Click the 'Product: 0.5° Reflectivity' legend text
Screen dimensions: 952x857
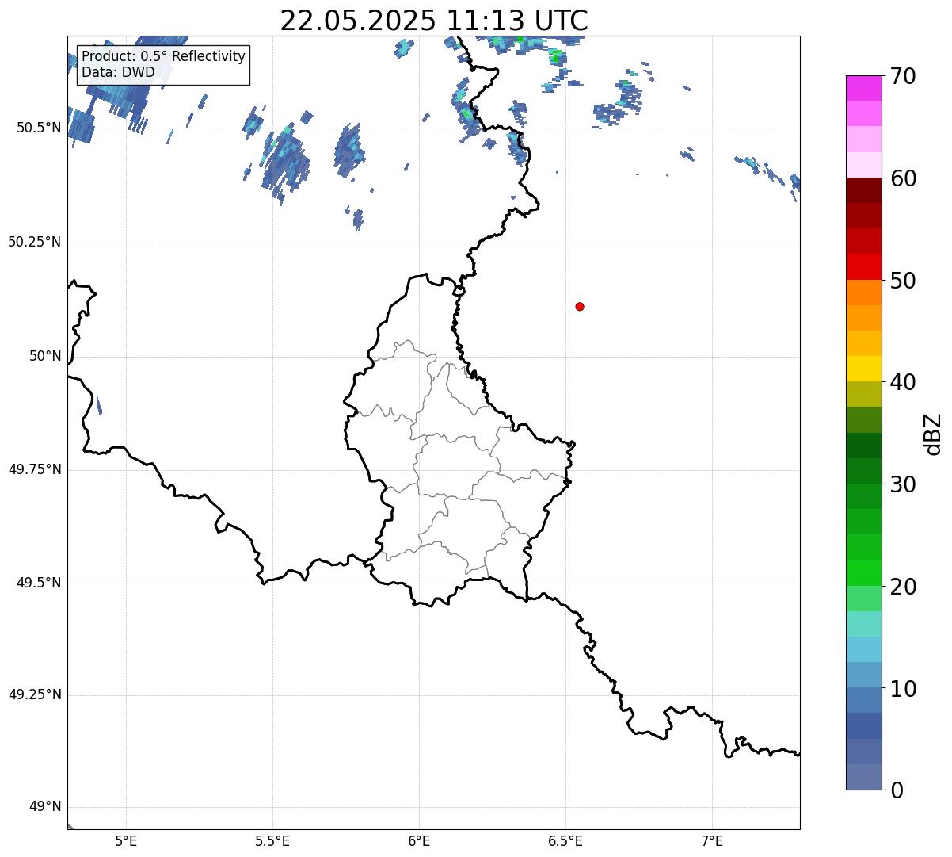pyautogui.click(x=164, y=57)
